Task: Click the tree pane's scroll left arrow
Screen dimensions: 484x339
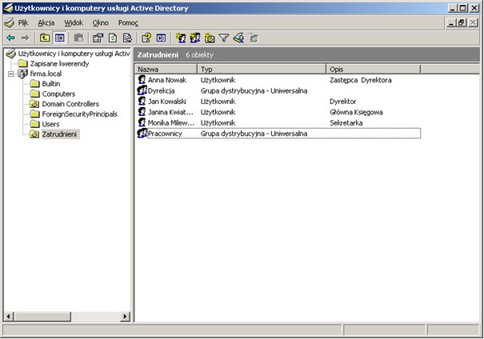Action: point(9,316)
